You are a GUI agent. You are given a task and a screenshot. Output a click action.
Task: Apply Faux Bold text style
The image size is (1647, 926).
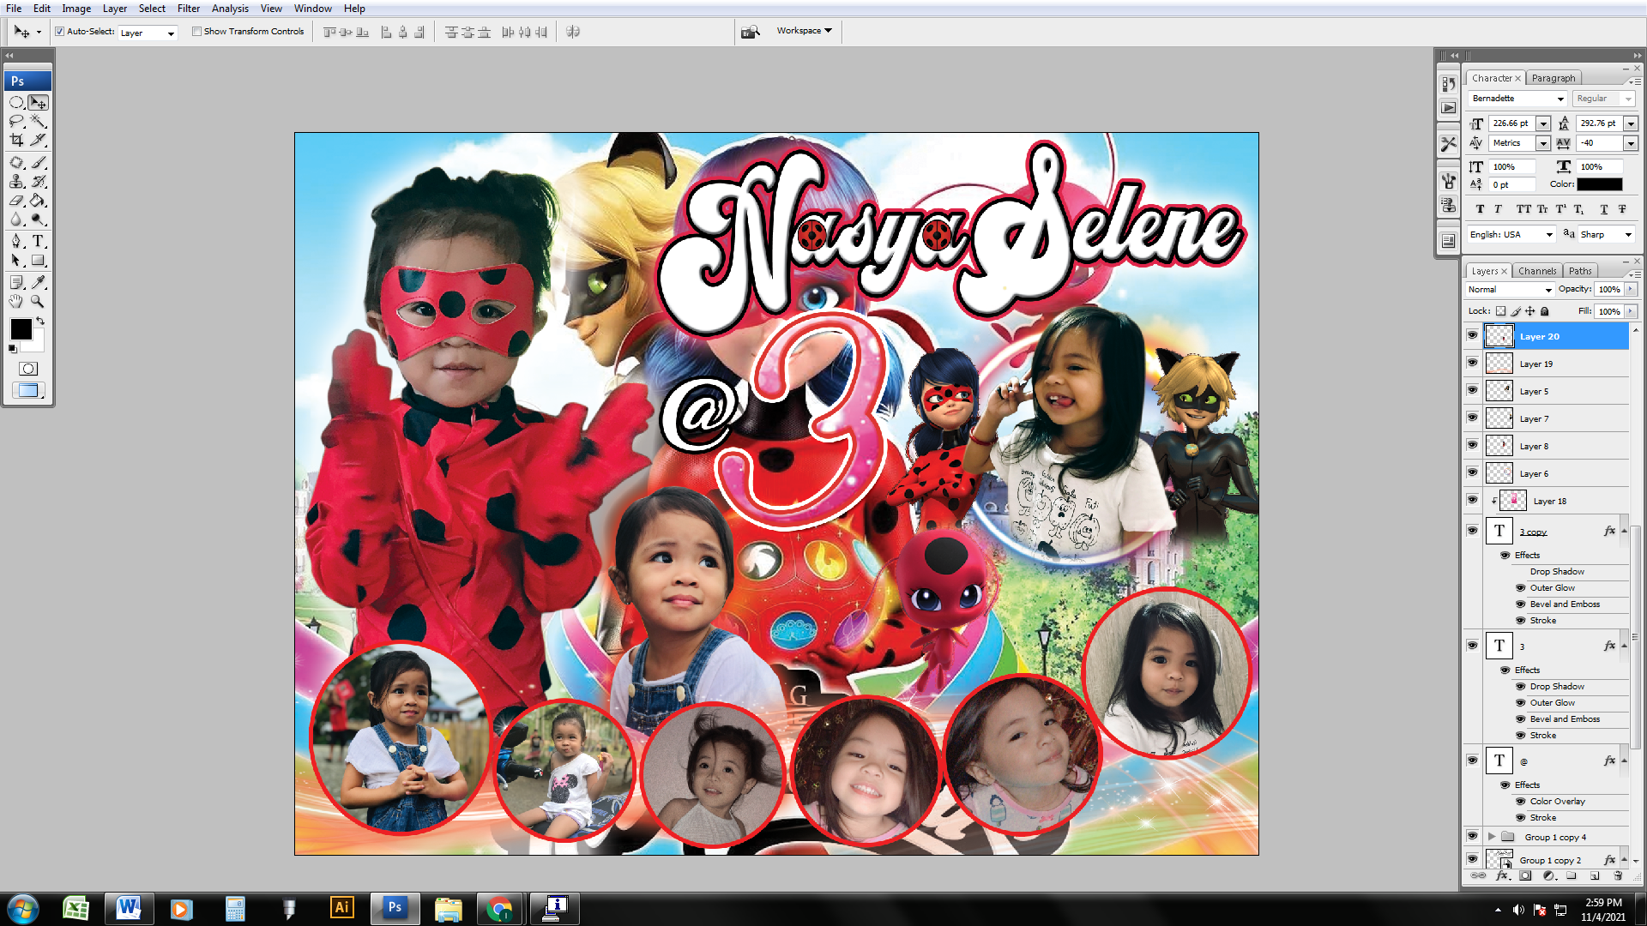coord(1480,209)
